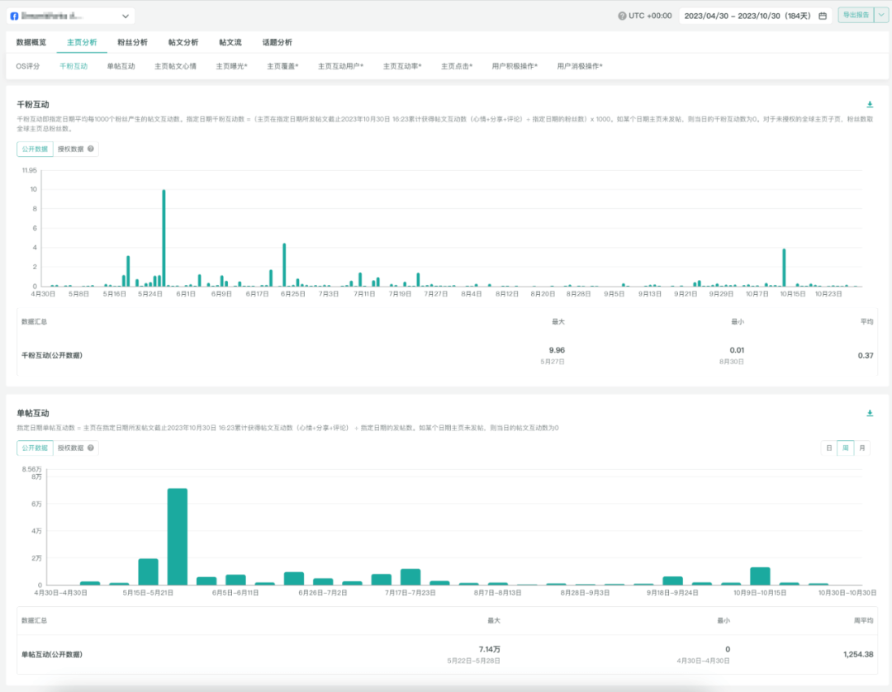Switch to 授权数据 in the 单帖互动 section

(x=70, y=448)
